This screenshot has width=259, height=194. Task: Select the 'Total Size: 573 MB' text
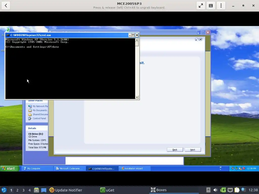(x=37, y=148)
